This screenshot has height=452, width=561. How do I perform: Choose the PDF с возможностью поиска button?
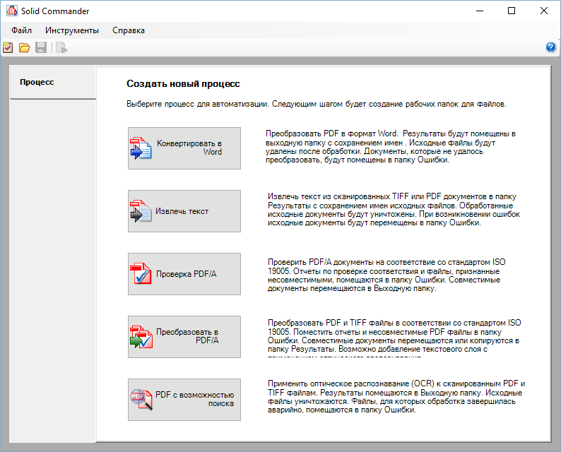coord(184,400)
